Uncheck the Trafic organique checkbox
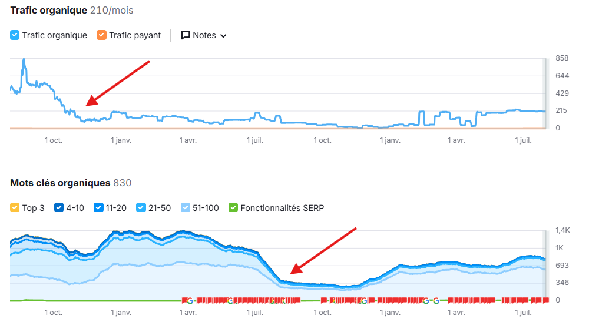 coord(15,35)
